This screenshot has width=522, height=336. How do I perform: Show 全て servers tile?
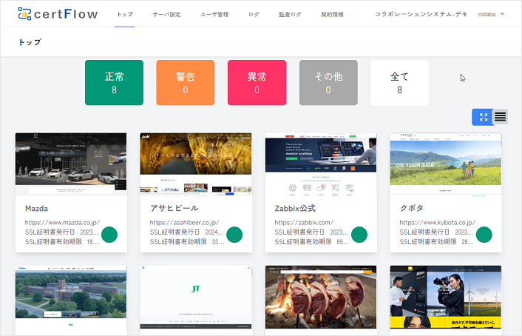coord(399,83)
